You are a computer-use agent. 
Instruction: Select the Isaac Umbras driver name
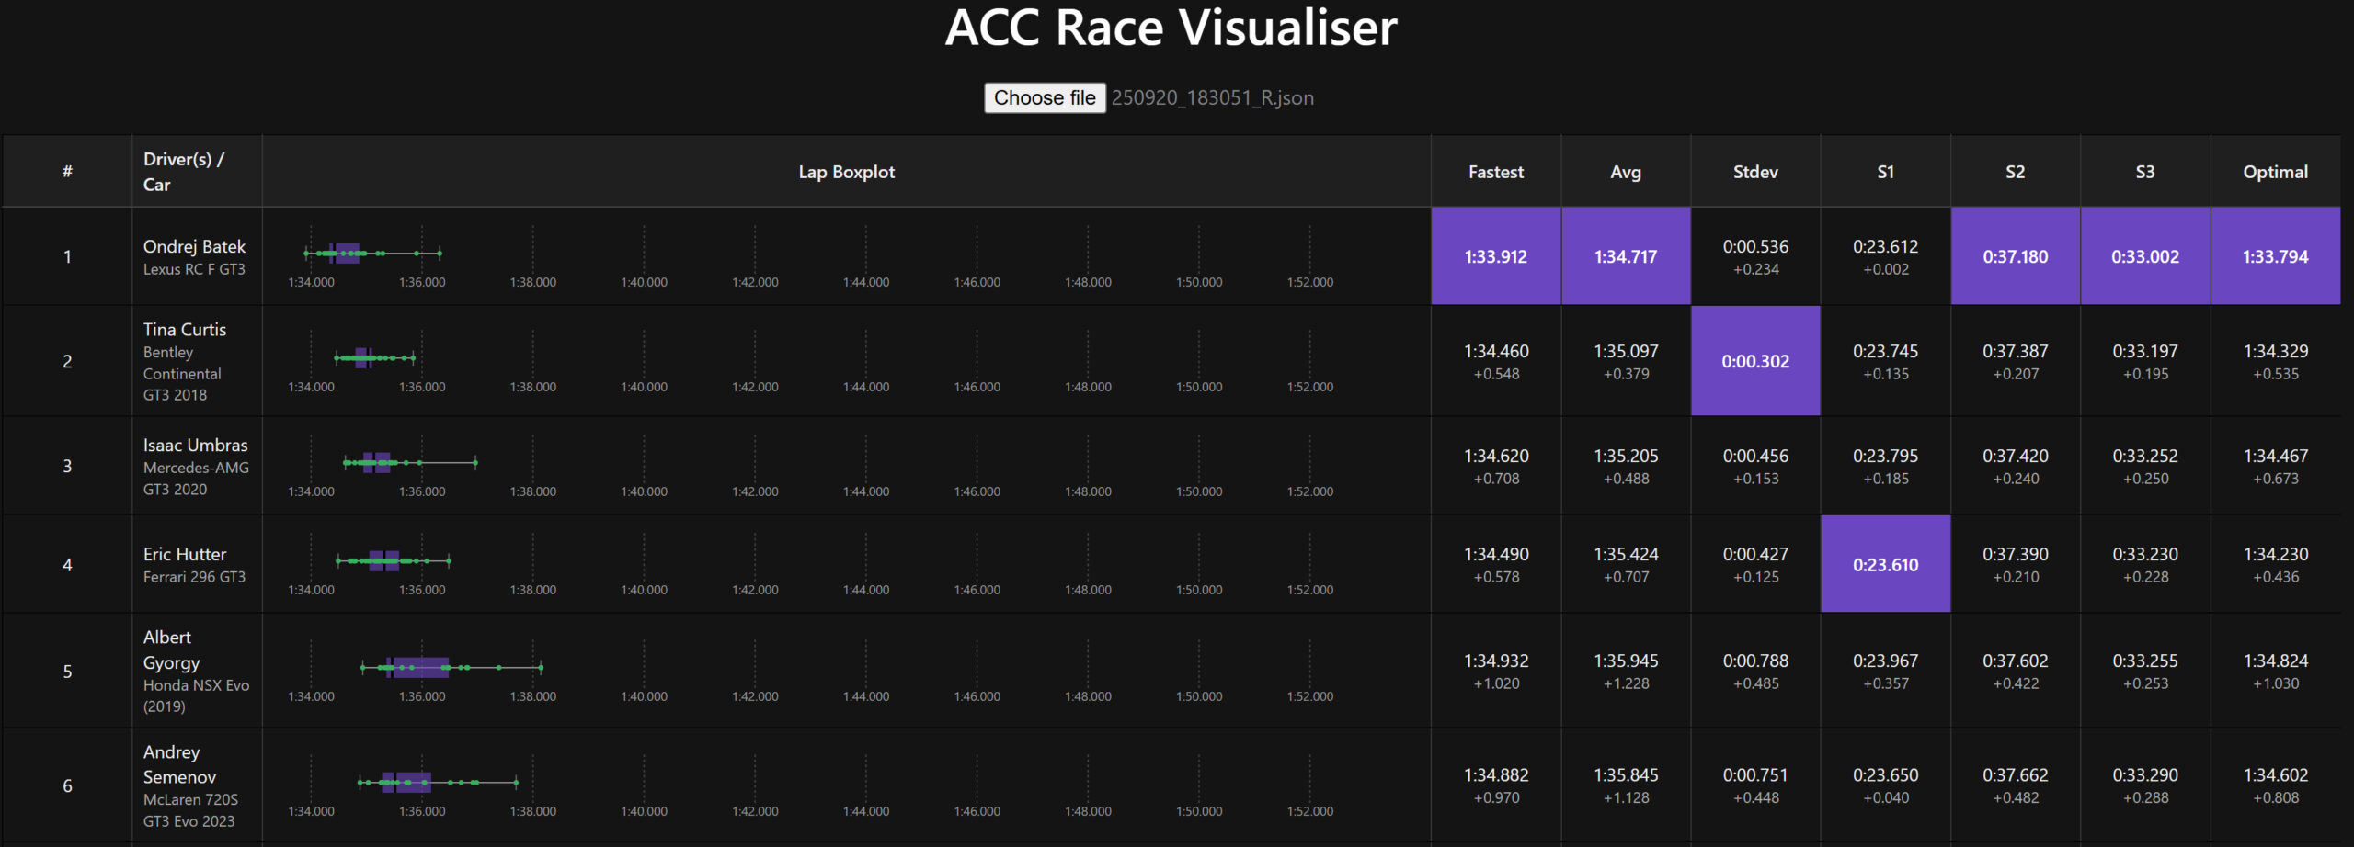coord(195,446)
